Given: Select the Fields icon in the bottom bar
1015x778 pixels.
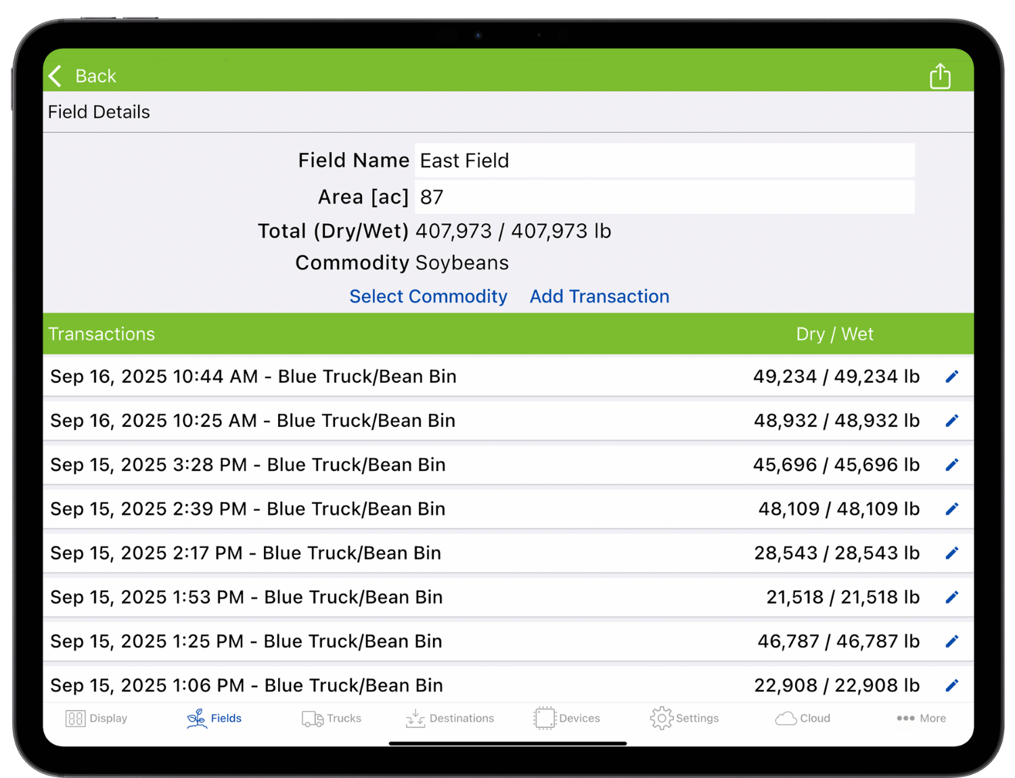Looking at the screenshot, I should 196,718.
